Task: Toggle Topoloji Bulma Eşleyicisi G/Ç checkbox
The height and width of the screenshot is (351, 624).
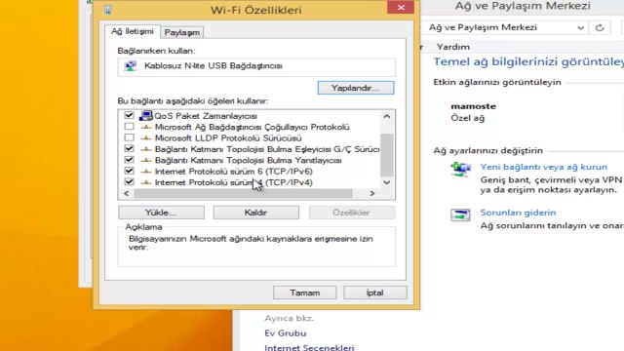Action: [129, 149]
